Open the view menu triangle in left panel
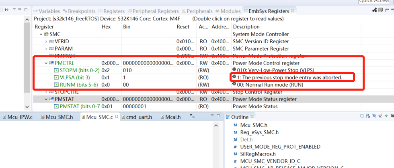The image size is (394, 168). click(x=14, y=9)
